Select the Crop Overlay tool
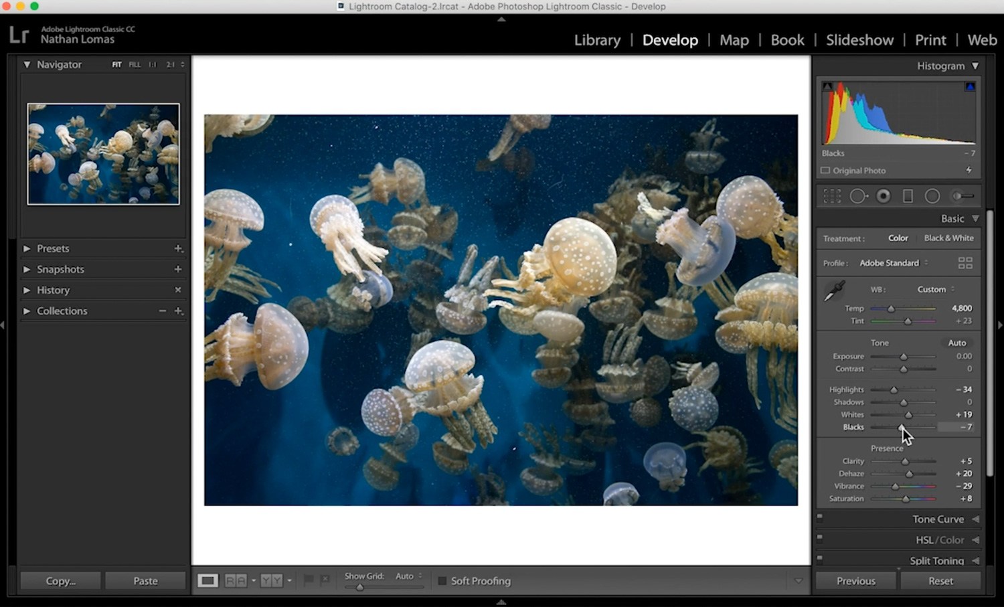Image resolution: width=1004 pixels, height=607 pixels. point(832,195)
